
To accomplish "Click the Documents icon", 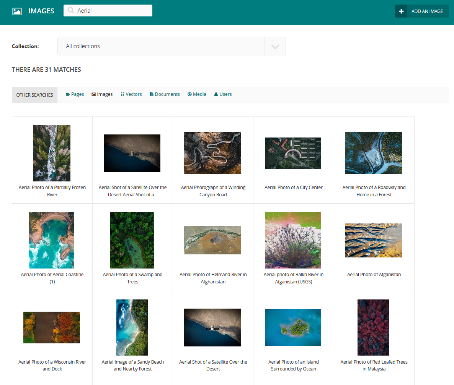I will coord(152,94).
